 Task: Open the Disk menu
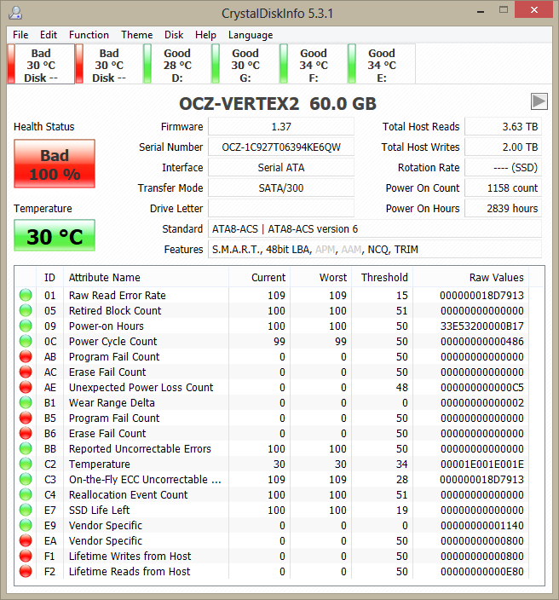click(x=174, y=35)
